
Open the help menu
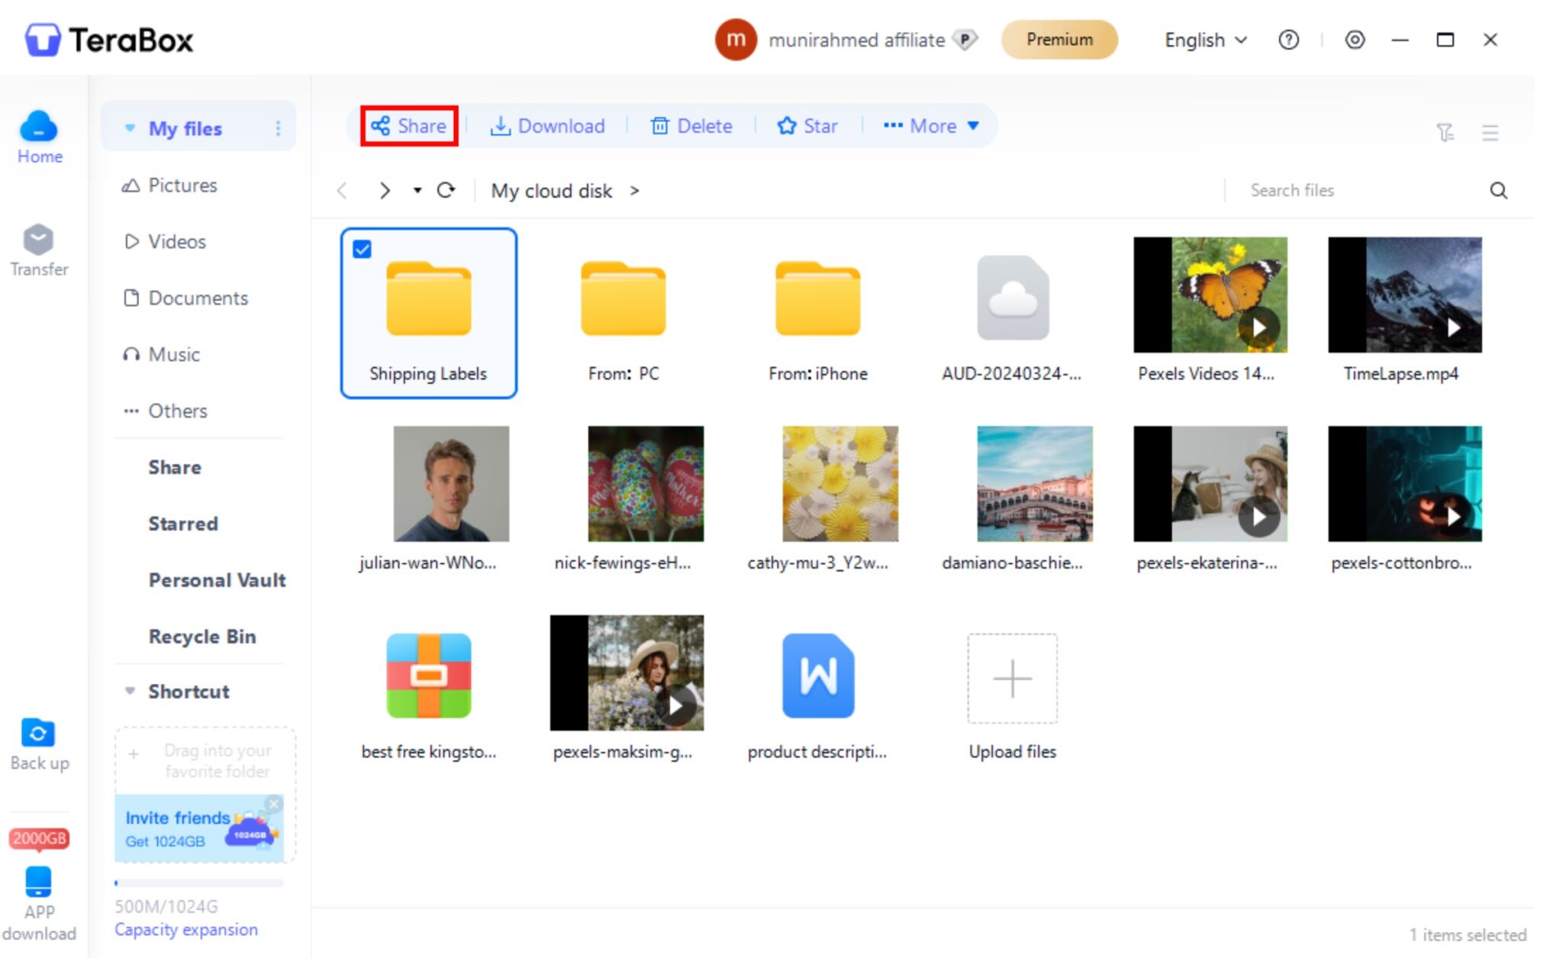(1288, 40)
